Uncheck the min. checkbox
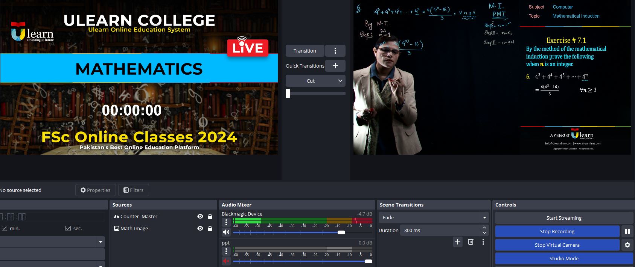Viewport: 635px width, 267px height. click(x=5, y=228)
